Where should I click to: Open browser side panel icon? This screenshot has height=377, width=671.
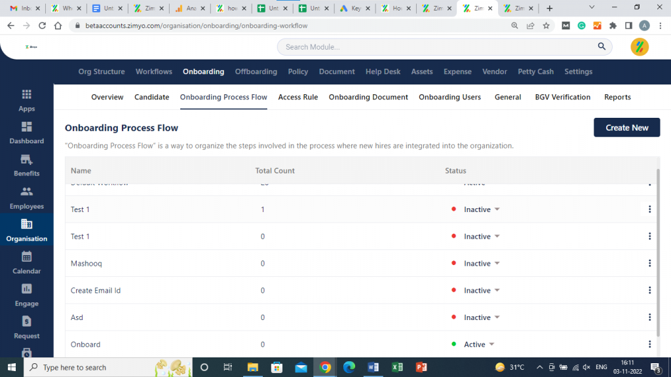point(628,26)
